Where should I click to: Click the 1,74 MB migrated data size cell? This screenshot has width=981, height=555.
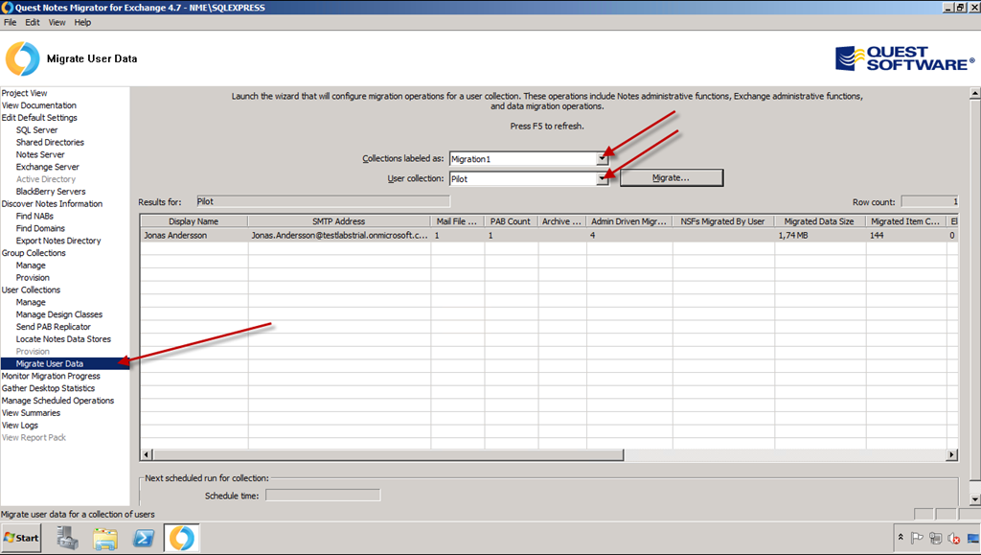point(820,236)
